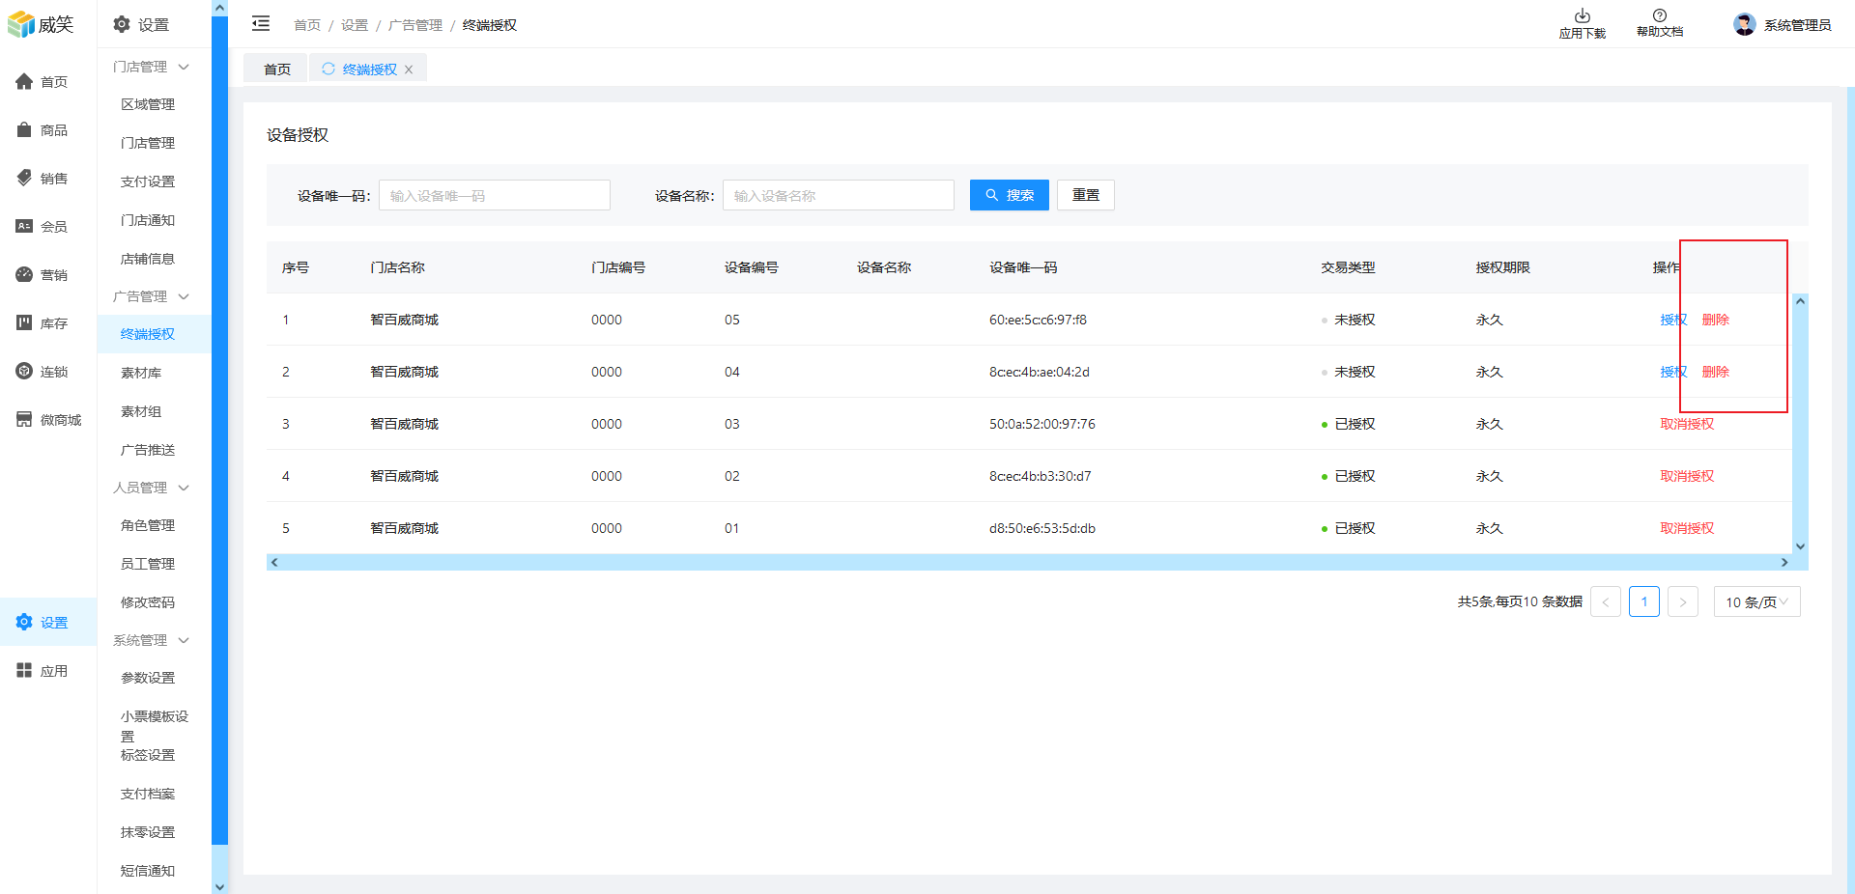Click the 应用下载 download icon
1855x894 pixels.
point(1582,16)
